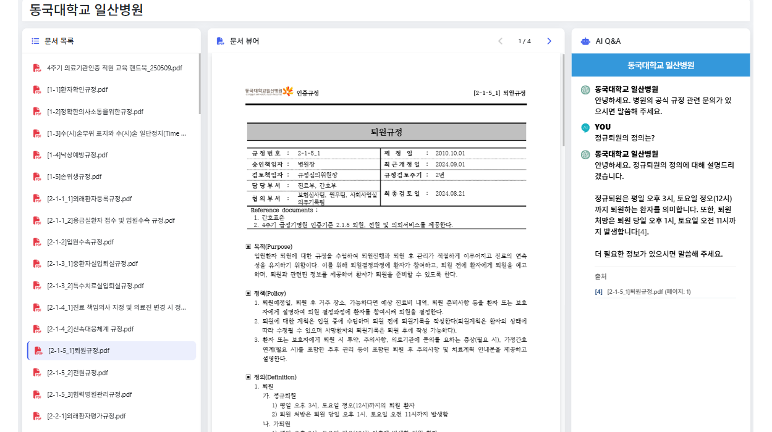The image size is (772, 432).
Task: Click PDF icon beside [2-1-5_1]퇴원규정.pdf
Action: (38, 351)
